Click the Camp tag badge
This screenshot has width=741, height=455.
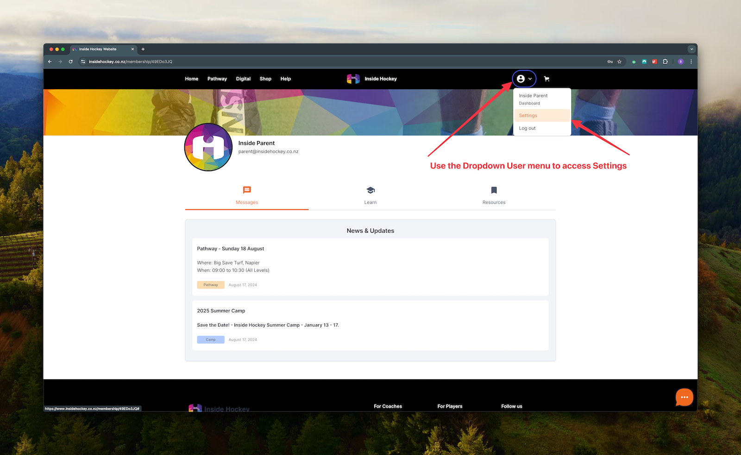pyautogui.click(x=211, y=339)
